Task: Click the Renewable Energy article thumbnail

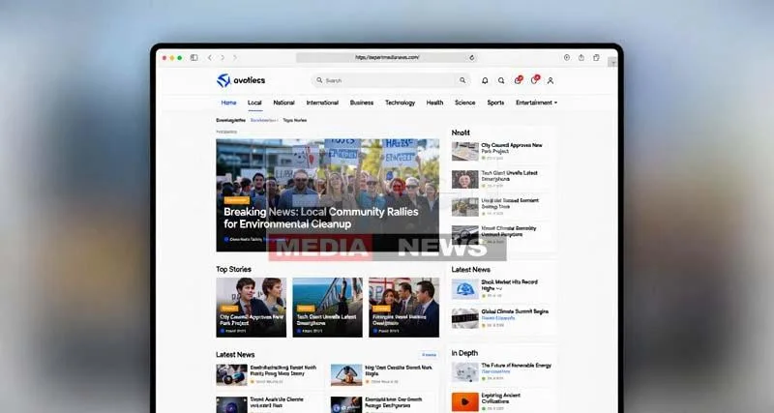Action: coord(465,372)
